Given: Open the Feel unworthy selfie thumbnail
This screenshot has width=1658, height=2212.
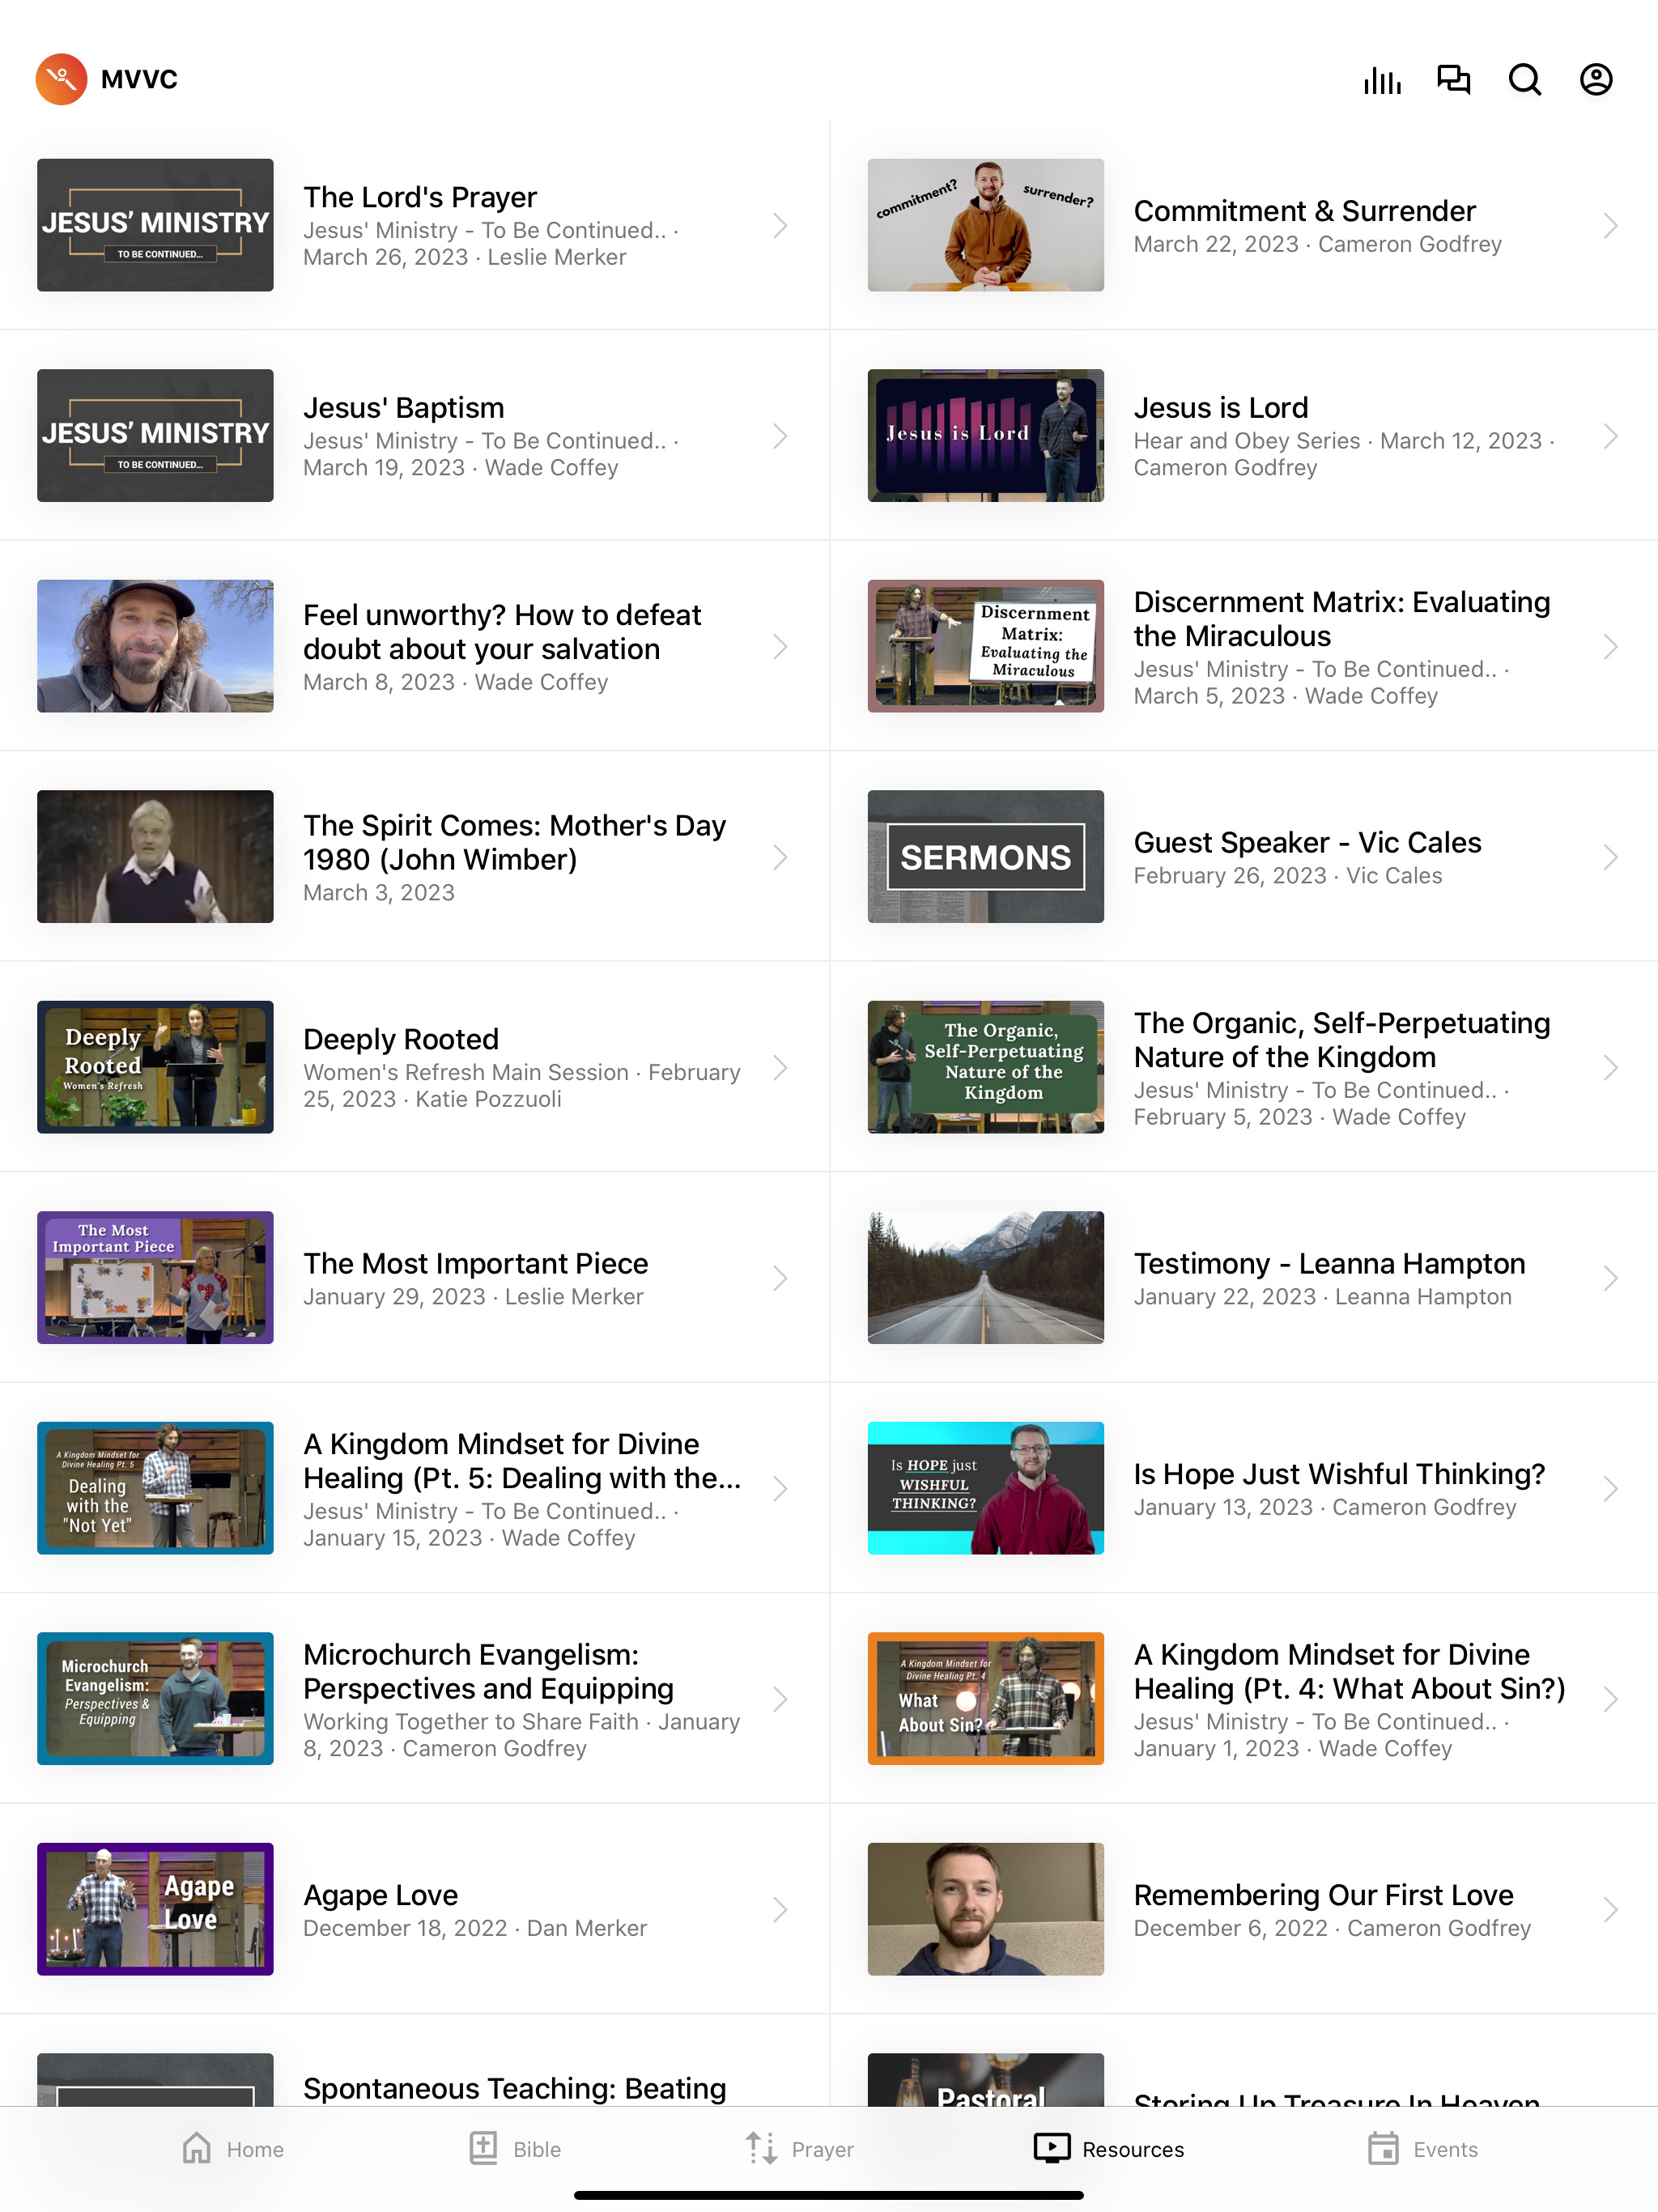Looking at the screenshot, I should pyautogui.click(x=155, y=646).
